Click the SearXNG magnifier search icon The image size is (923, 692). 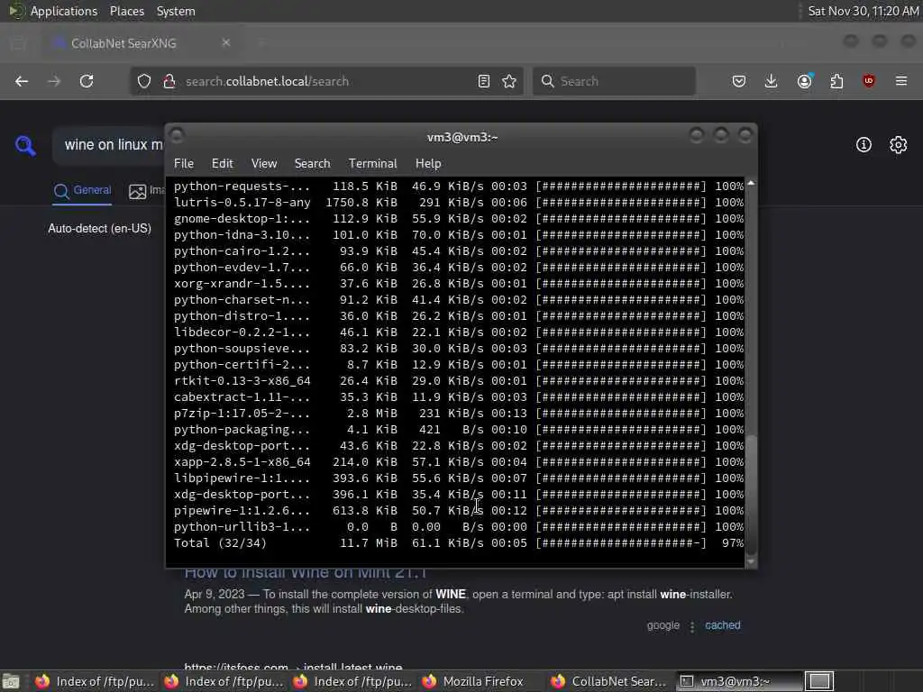(x=25, y=145)
